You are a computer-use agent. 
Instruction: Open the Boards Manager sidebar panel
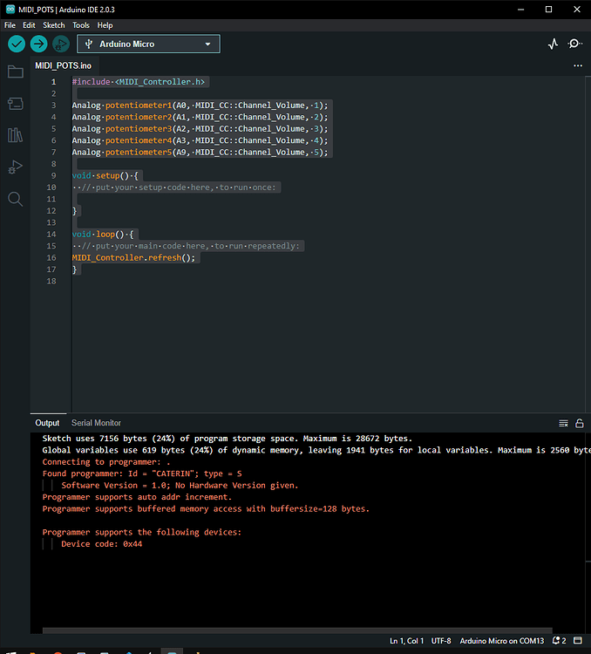click(15, 104)
